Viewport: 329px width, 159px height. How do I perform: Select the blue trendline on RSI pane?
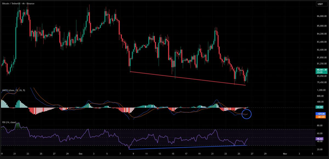(188, 147)
